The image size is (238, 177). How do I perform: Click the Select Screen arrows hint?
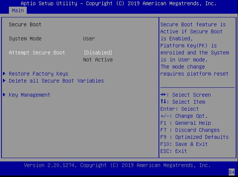(186, 95)
